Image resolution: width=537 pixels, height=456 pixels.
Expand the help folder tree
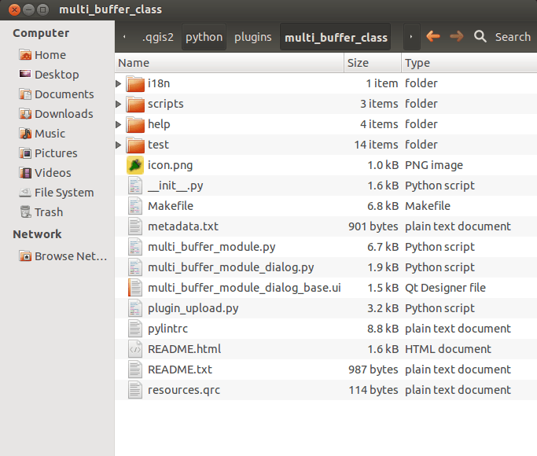(119, 124)
